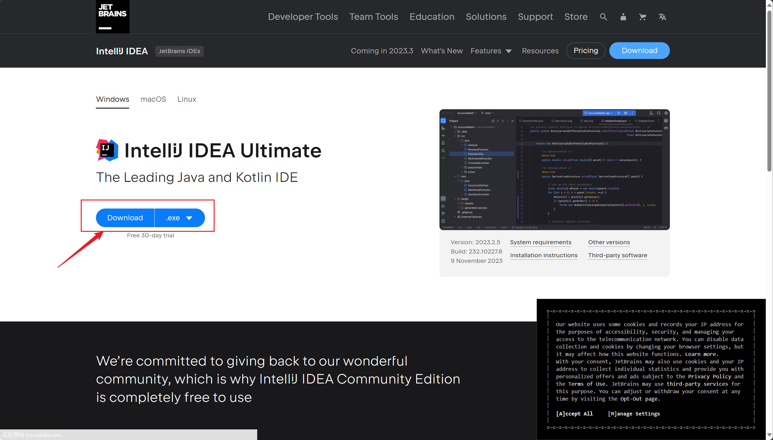Screen dimensions: 773x440
Task: Click Accept All in cookie notice
Action: click(x=574, y=414)
